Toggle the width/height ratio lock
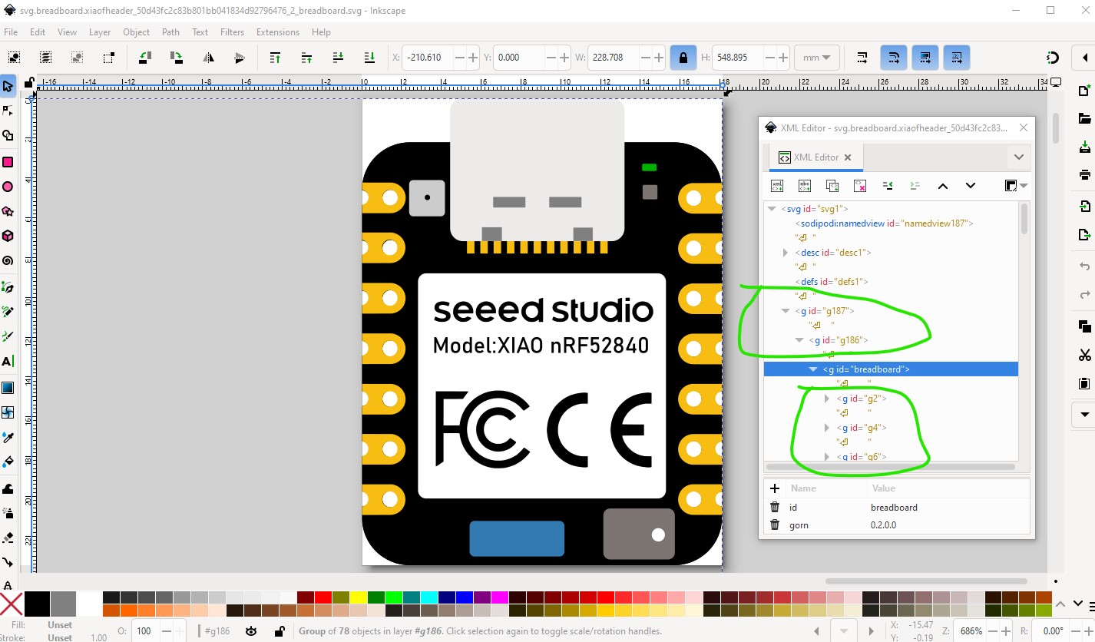Screen dimensions: 1095x642 [681, 58]
